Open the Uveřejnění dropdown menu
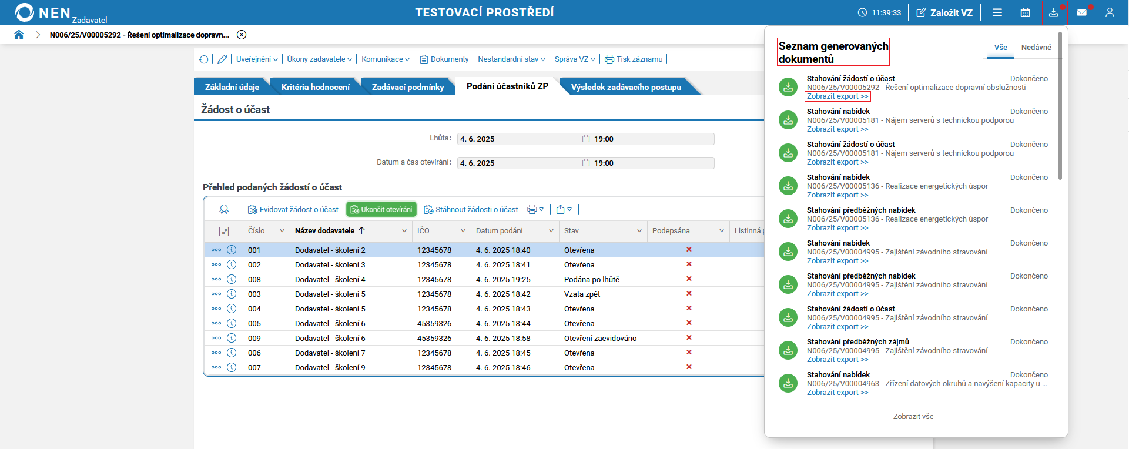The image size is (1129, 449). 257,59
